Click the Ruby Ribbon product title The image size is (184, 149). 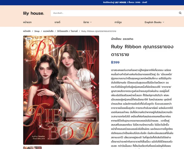tap(142, 50)
